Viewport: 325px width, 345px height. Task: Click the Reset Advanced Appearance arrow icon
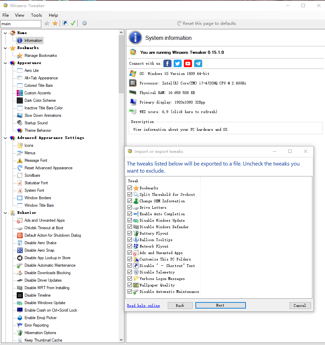point(20,168)
